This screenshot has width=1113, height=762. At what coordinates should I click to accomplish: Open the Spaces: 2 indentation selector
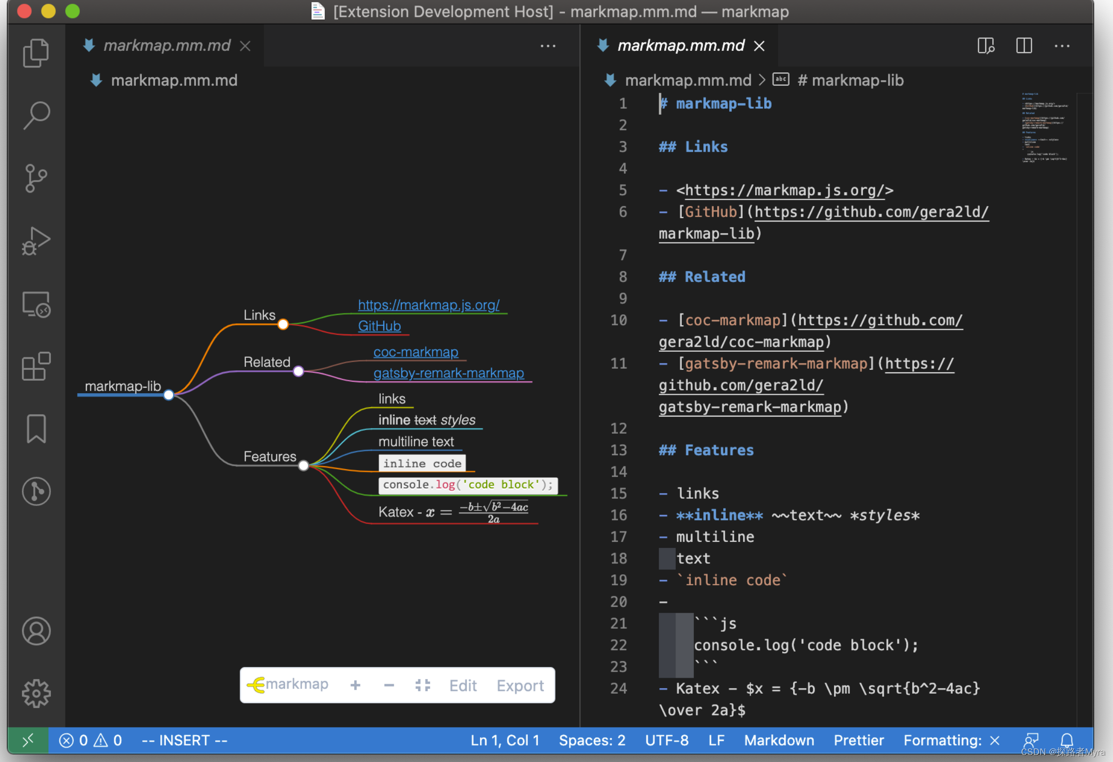(591, 740)
